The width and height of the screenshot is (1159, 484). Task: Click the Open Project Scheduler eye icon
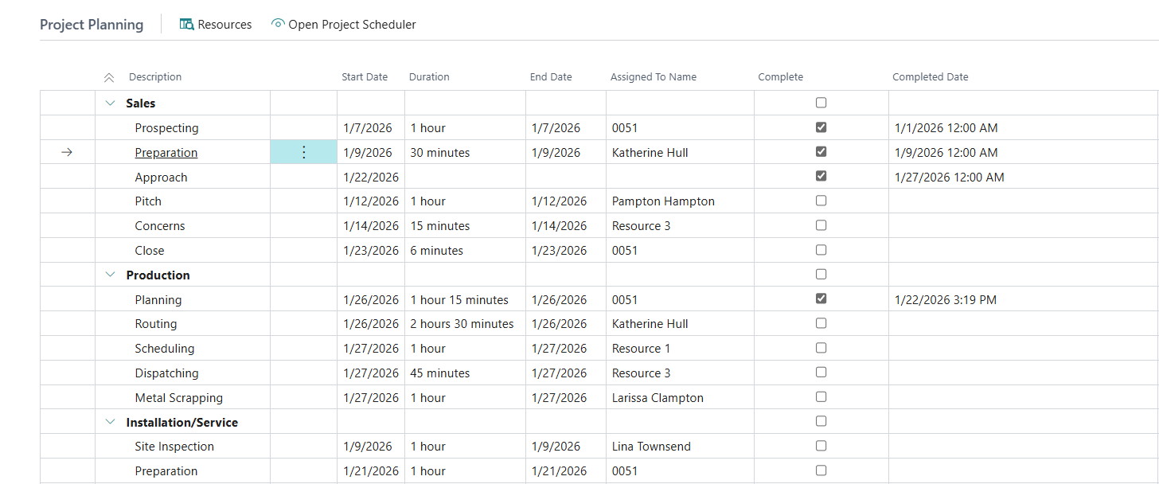[278, 24]
